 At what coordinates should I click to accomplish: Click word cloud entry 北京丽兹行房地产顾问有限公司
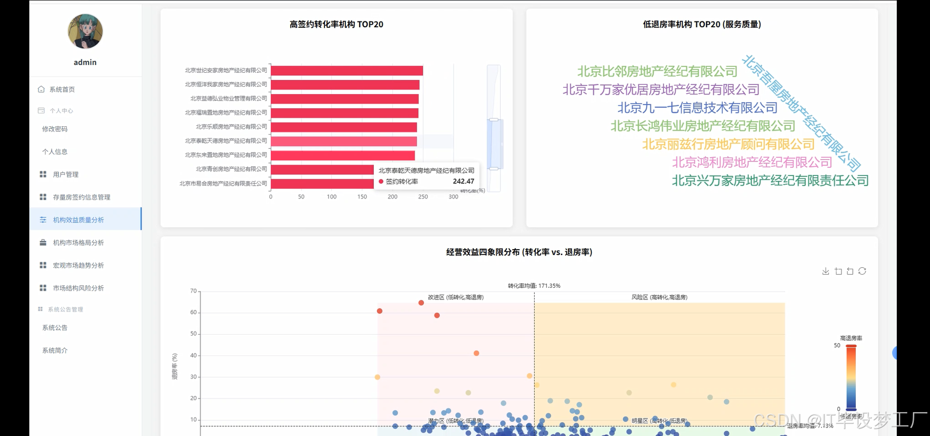728,144
